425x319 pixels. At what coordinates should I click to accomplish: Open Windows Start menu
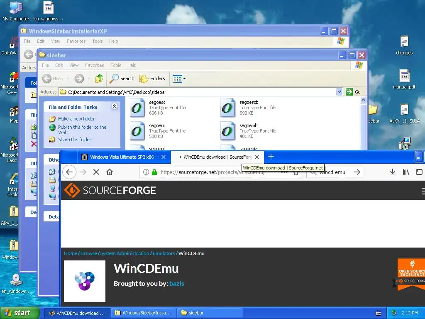click(x=19, y=313)
